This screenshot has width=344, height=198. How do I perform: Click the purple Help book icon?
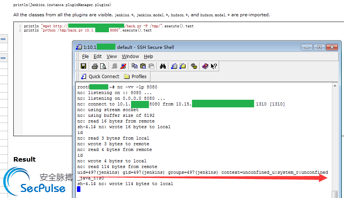pos(205,66)
